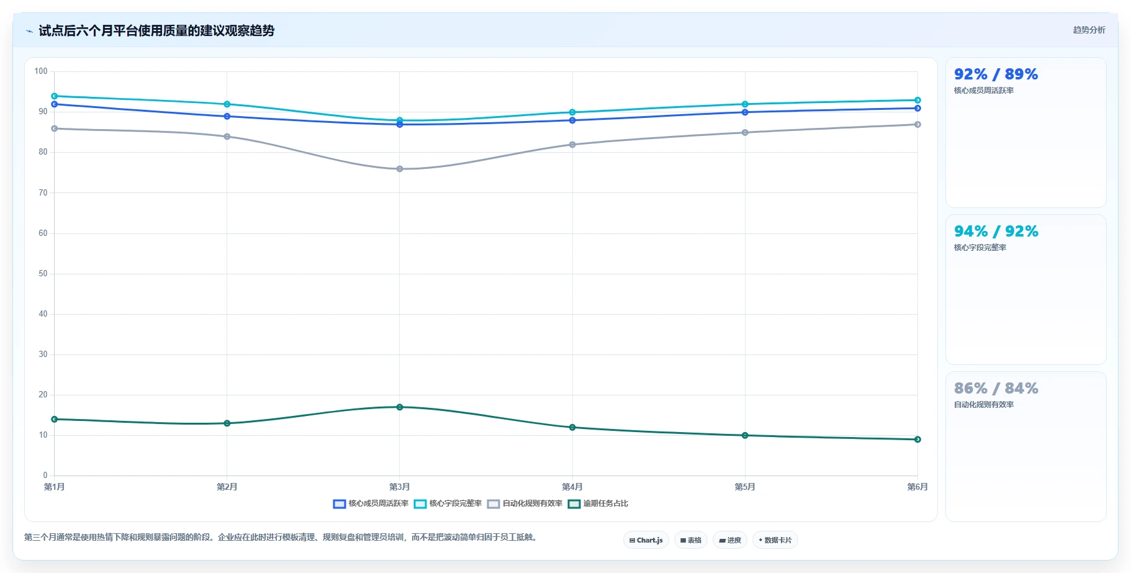Click the 表格 tag chip

690,540
